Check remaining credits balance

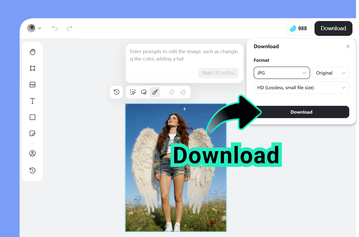tap(298, 28)
